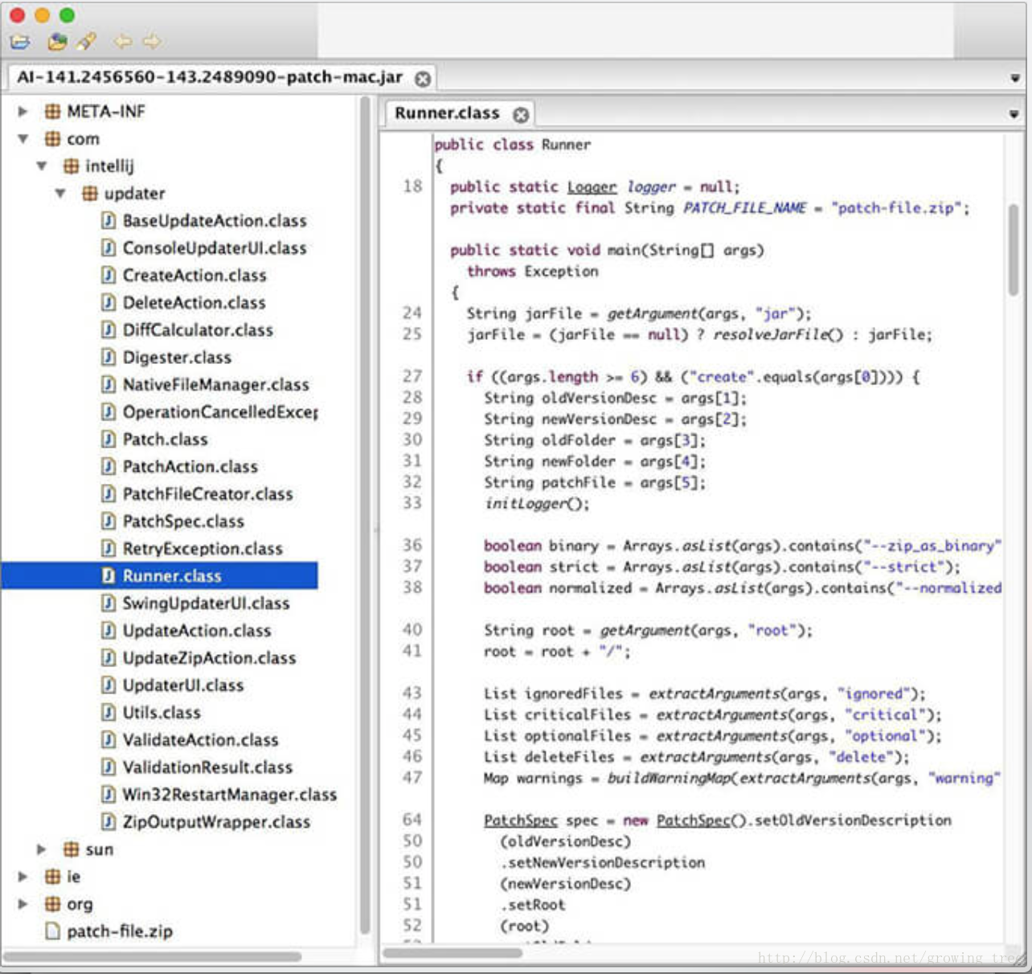Click the DiffCalculator.class file icon
This screenshot has height=974, width=1032.
coord(109,330)
